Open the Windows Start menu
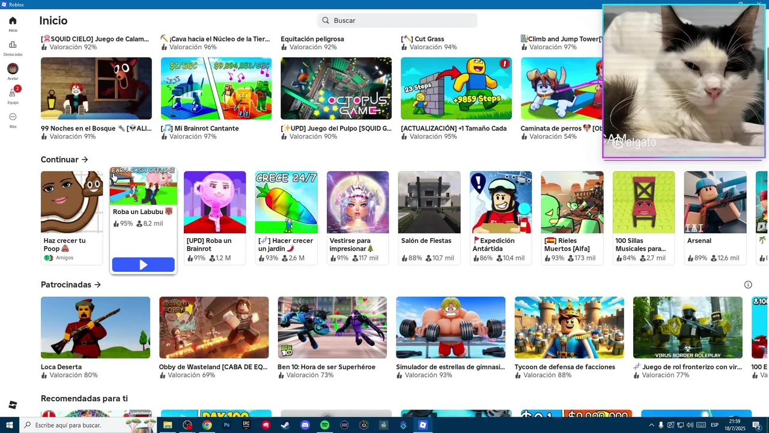Viewport: 769px width, 433px height. pyautogui.click(x=10, y=425)
